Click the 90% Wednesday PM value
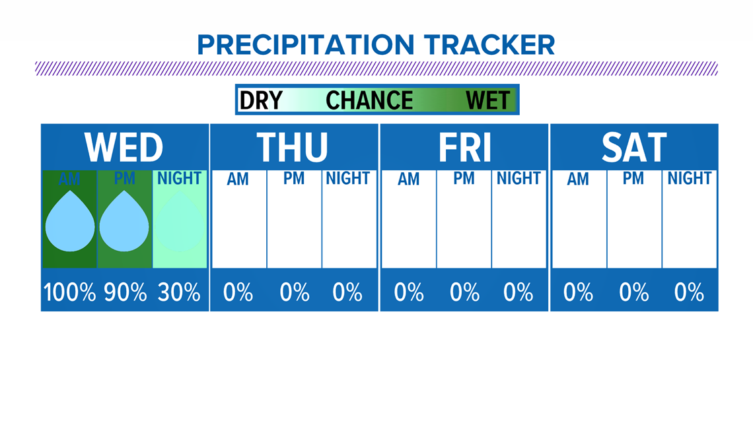 pos(126,292)
